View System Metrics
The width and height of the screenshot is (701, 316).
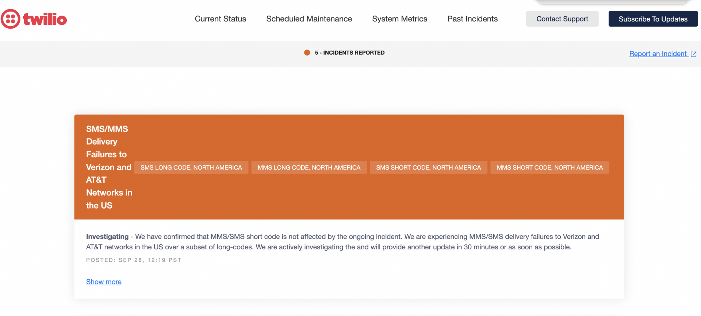point(399,19)
